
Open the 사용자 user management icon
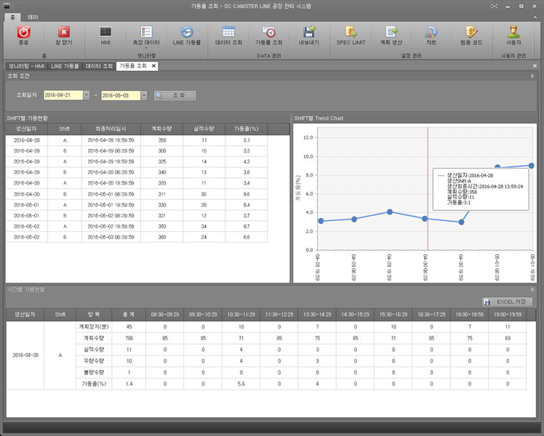point(513,32)
